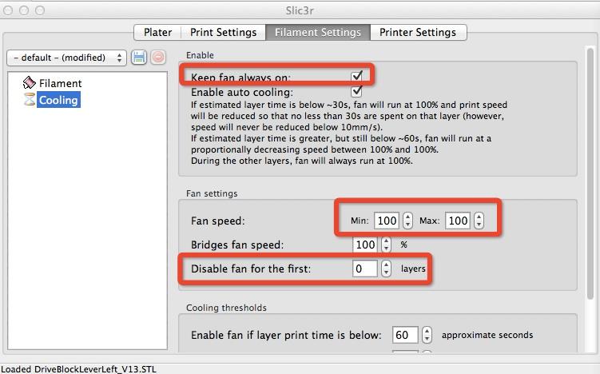Select Filament in the settings tree
Viewport: 600px width, 374px height.
[60, 83]
